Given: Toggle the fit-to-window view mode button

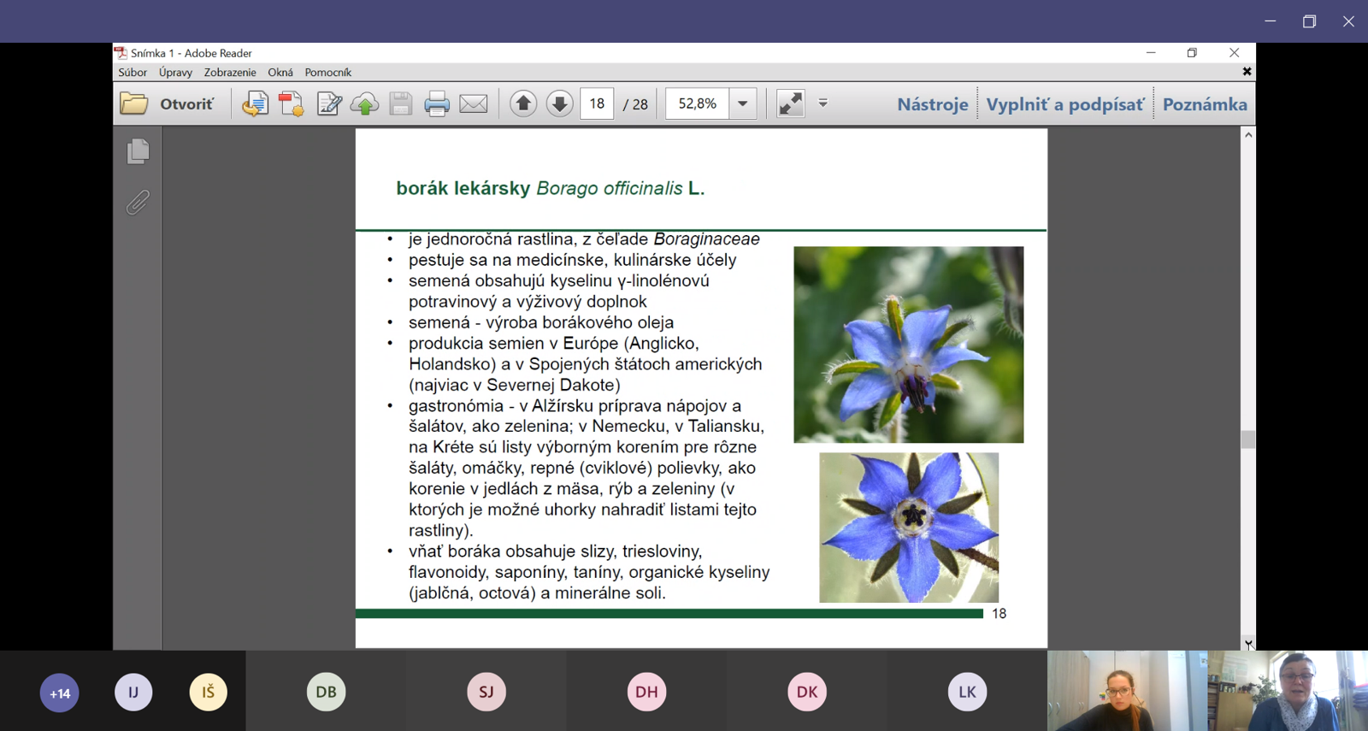Looking at the screenshot, I should (790, 104).
